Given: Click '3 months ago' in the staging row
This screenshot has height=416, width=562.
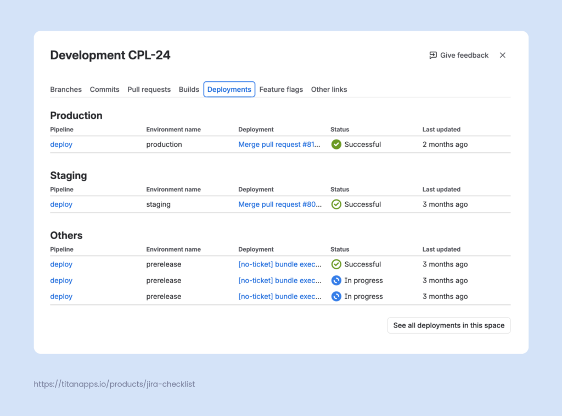Looking at the screenshot, I should [445, 204].
